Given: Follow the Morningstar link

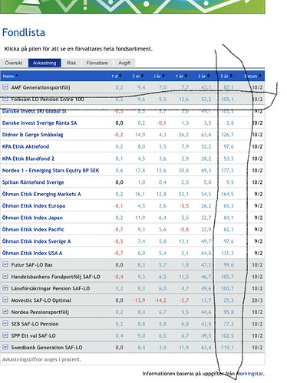Looking at the screenshot, I should (249, 374).
